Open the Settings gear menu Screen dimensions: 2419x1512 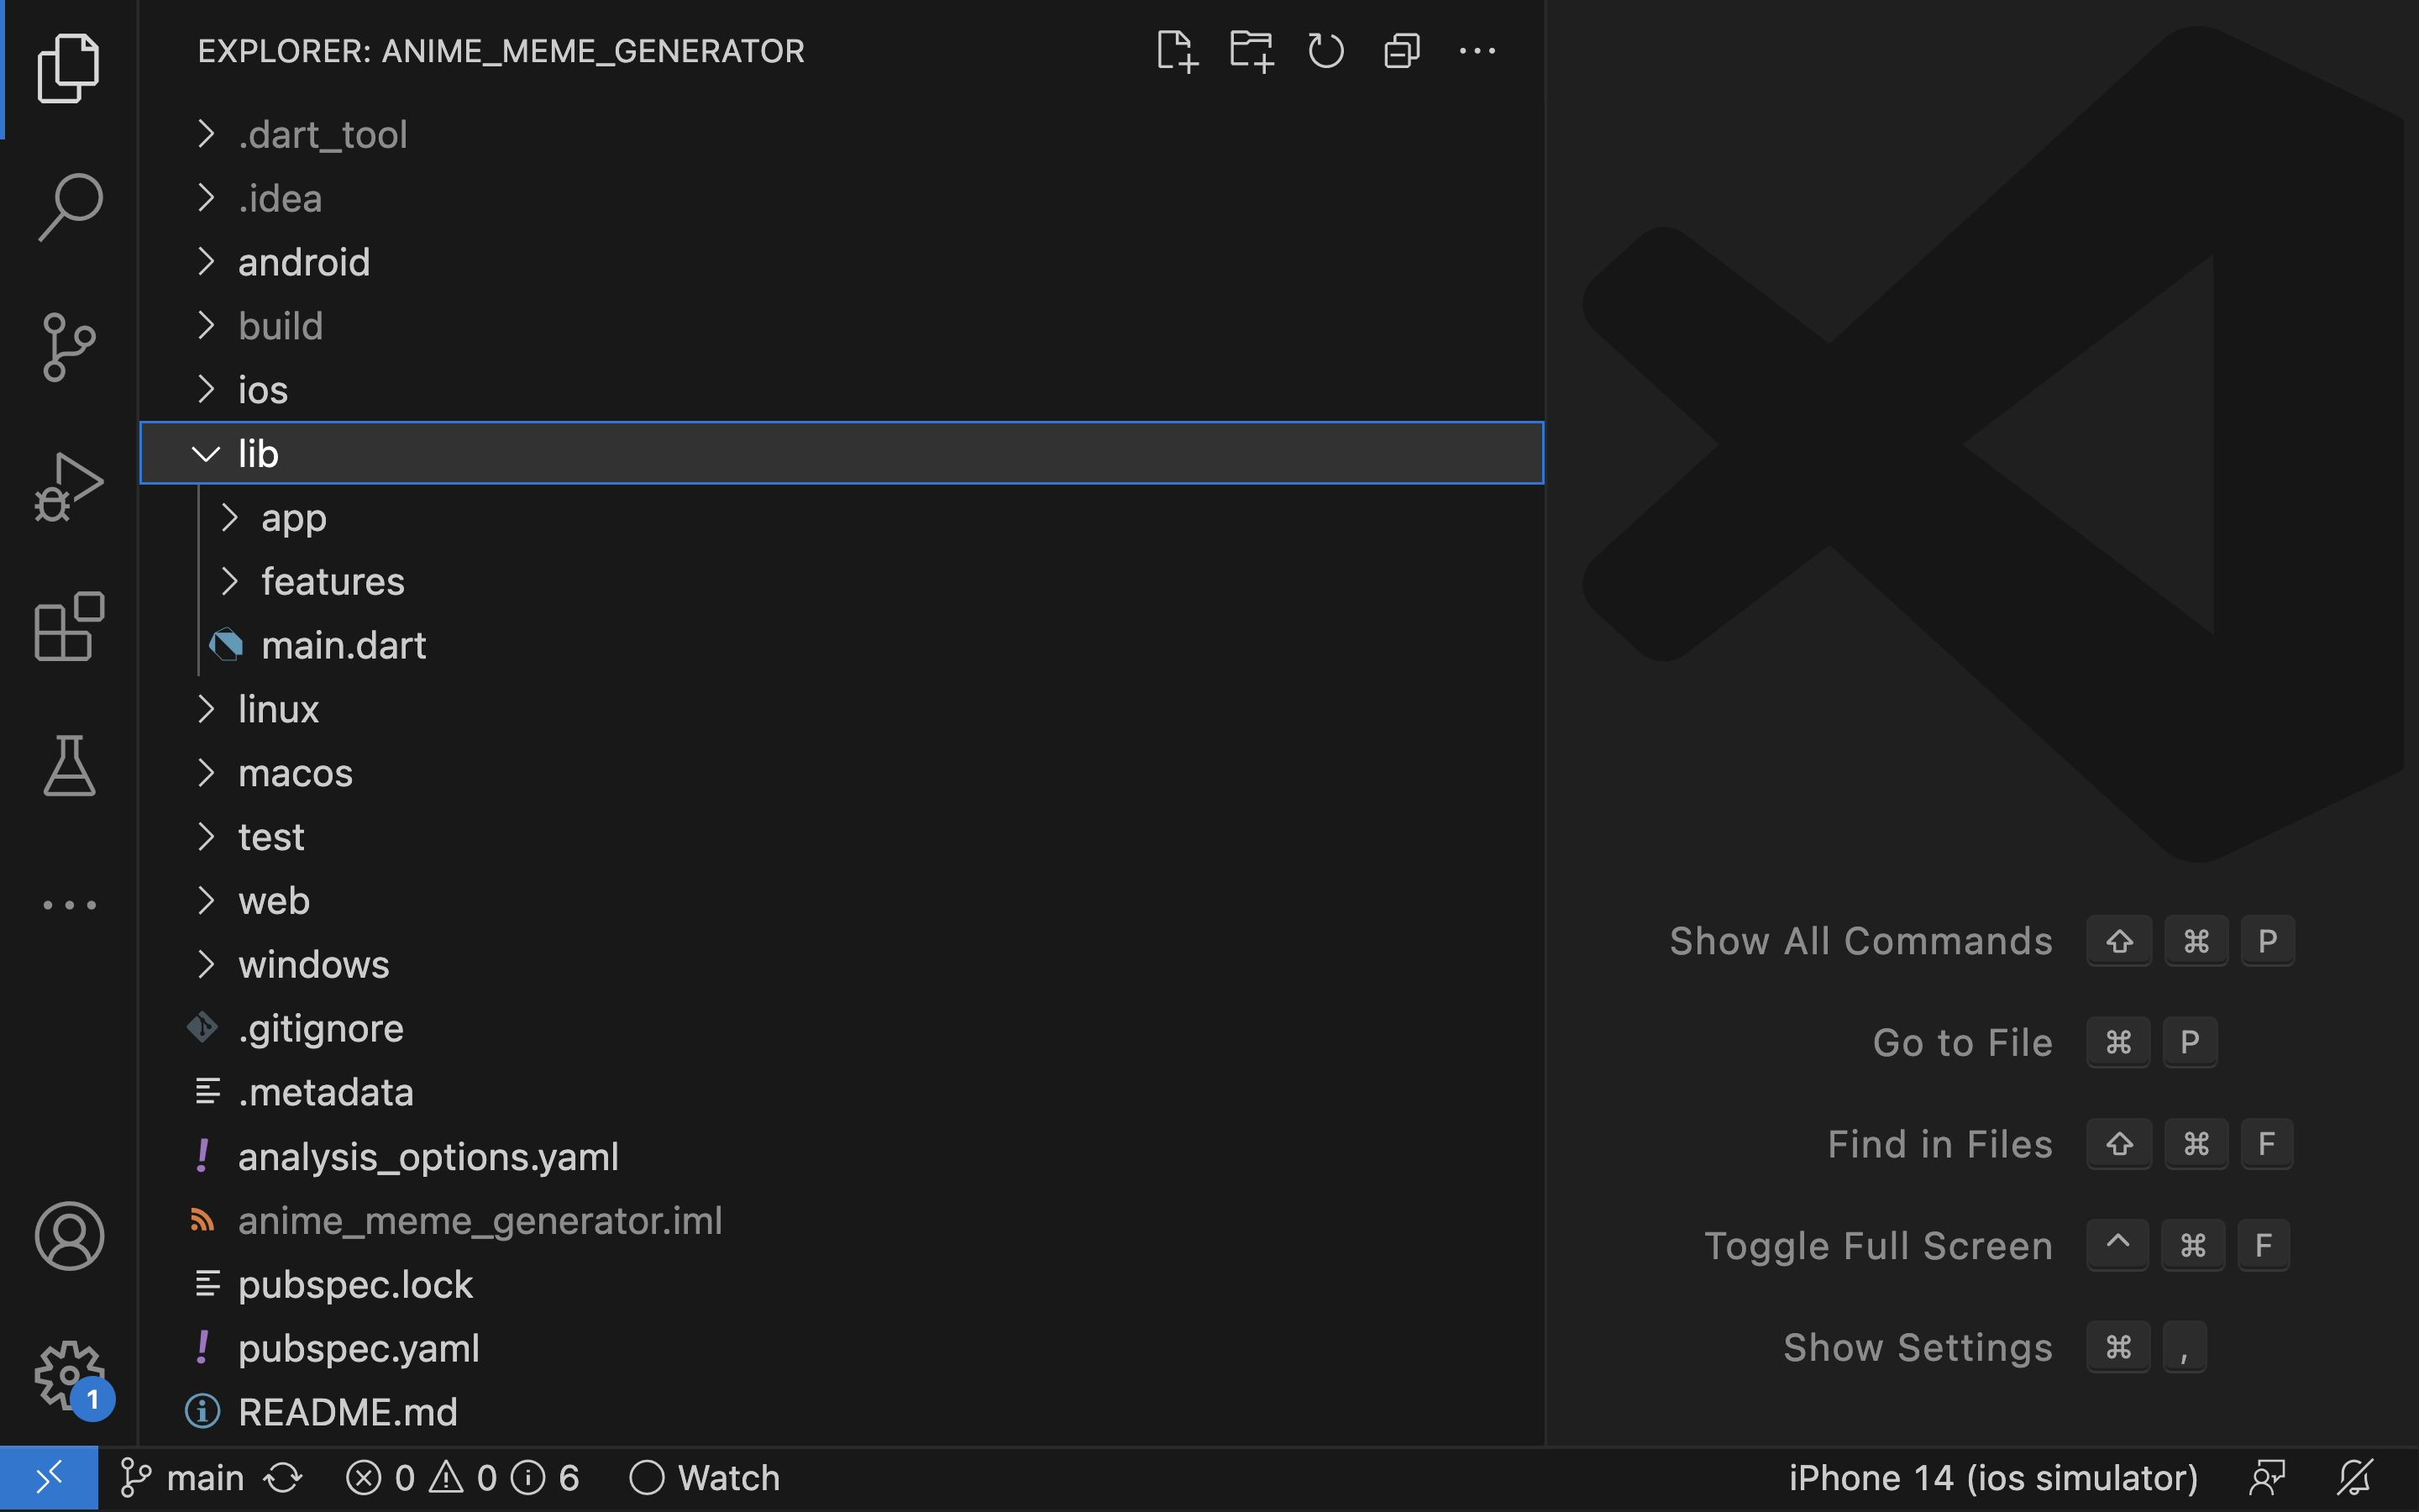[69, 1374]
